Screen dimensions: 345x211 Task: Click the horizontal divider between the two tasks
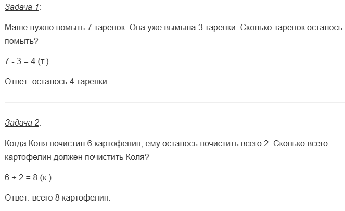coord(172,102)
